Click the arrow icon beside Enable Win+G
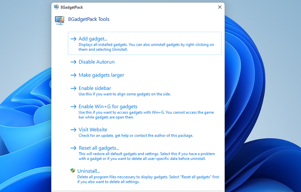 coord(73,107)
